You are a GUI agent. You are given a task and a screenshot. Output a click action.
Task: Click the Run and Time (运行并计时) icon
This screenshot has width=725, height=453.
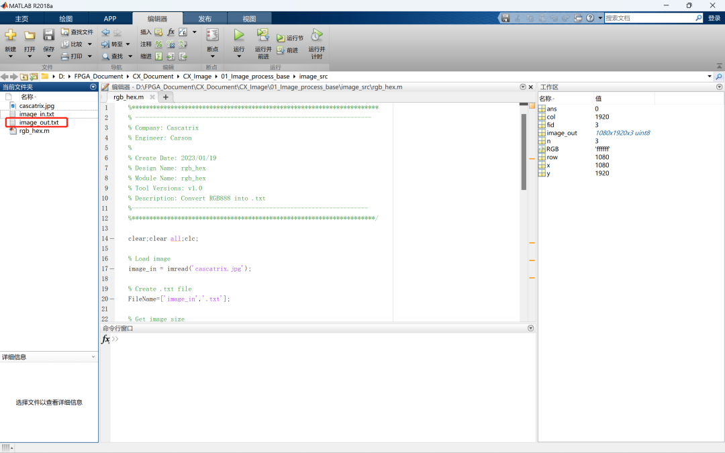tap(316, 35)
